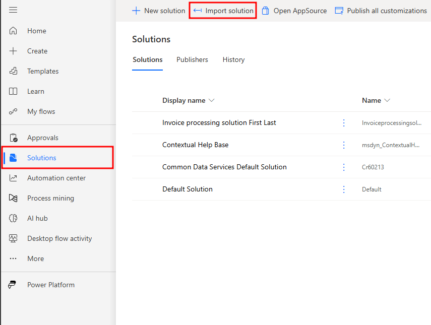Click Publish all customizations label
431x325 pixels.
387,11
